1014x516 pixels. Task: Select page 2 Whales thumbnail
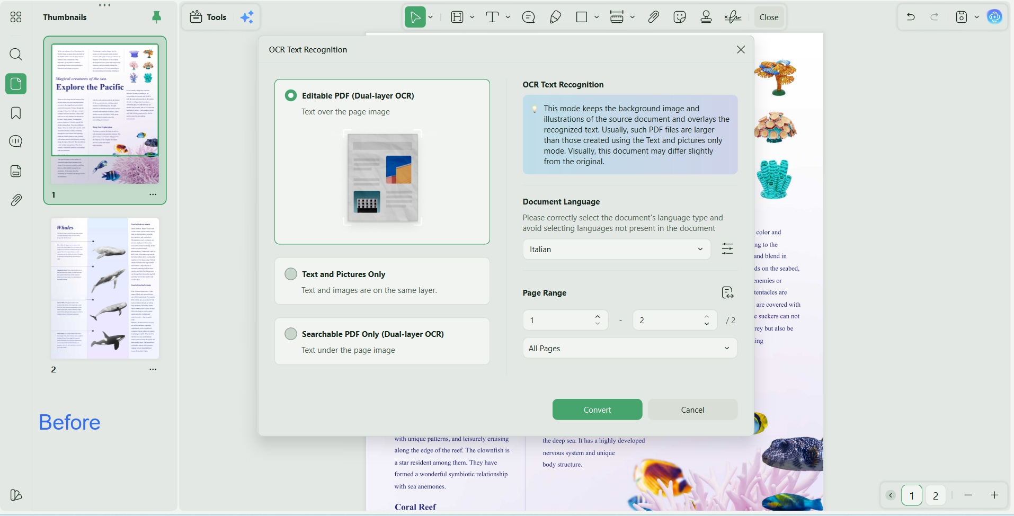tap(105, 288)
